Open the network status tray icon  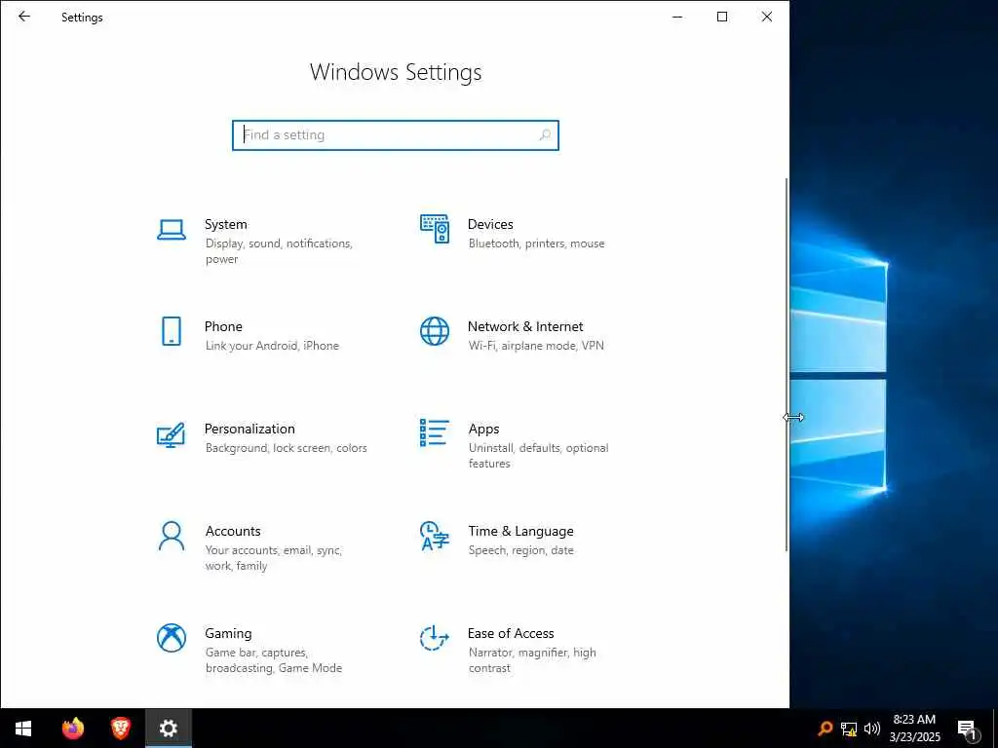point(849,729)
